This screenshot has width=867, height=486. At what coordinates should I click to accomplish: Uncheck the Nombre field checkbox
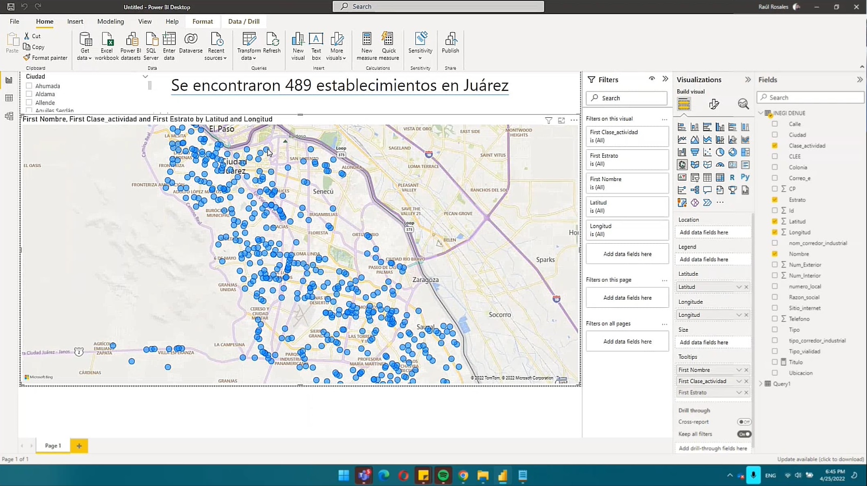[775, 254]
